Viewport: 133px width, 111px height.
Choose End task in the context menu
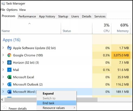[x=56, y=103]
